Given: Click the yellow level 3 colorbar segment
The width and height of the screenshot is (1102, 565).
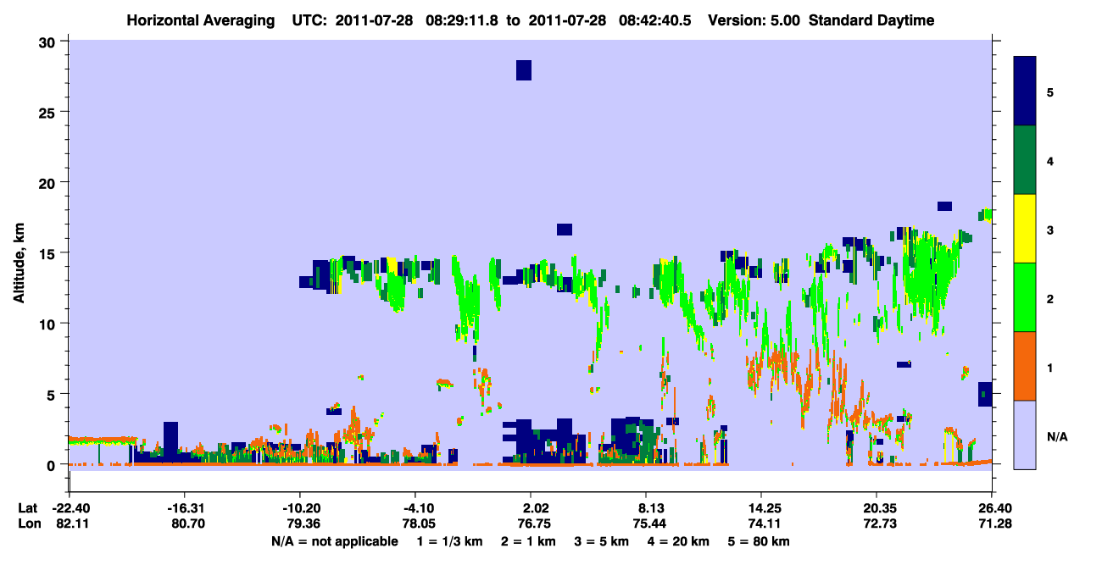Looking at the screenshot, I should pos(1025,229).
